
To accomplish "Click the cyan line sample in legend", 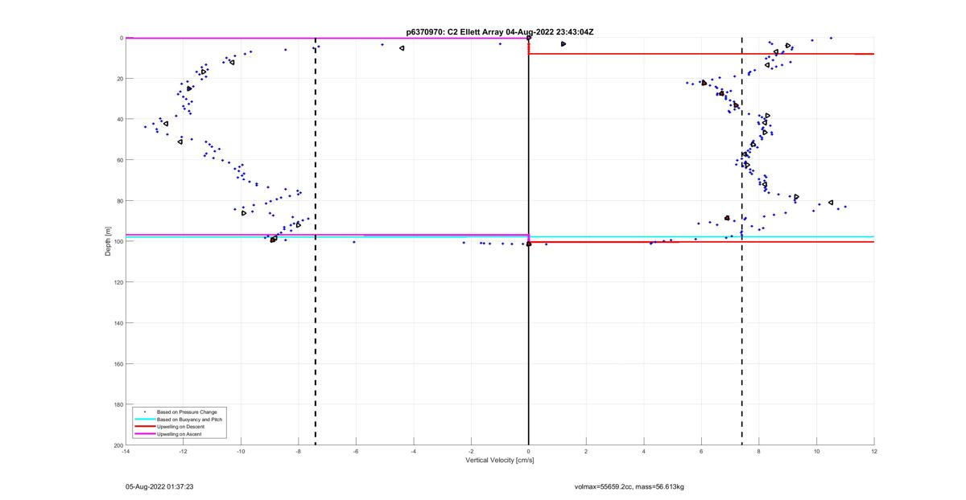I will pos(145,419).
